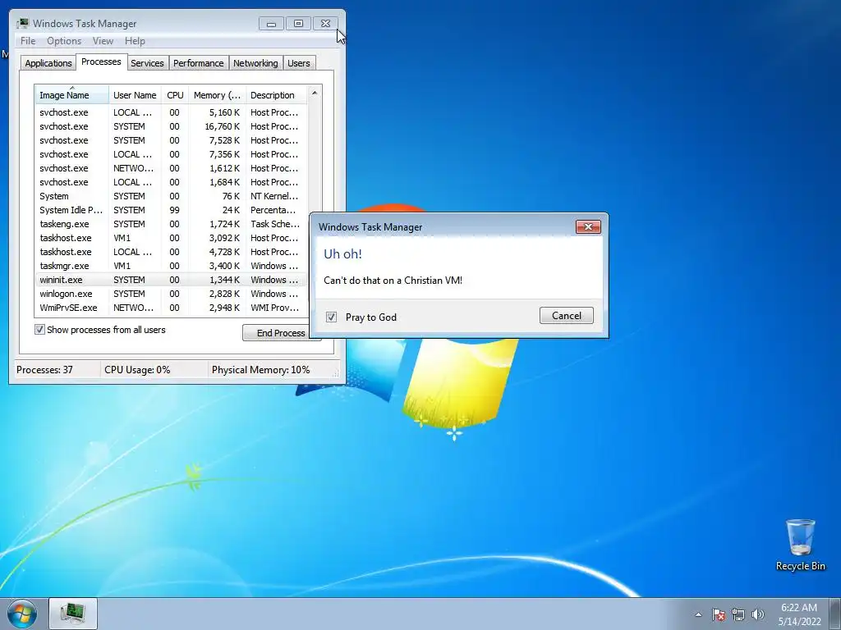Viewport: 841px width, 630px height.
Task: Select taskhost.exe run by VM1
Action: pyautogui.click(x=171, y=238)
